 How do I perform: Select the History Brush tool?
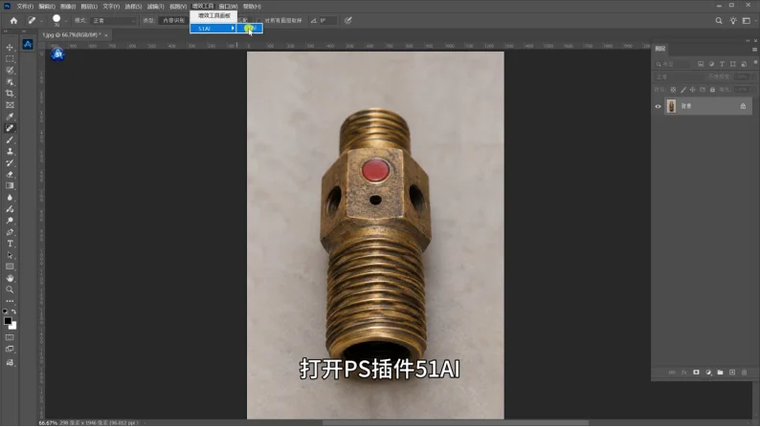[x=10, y=163]
